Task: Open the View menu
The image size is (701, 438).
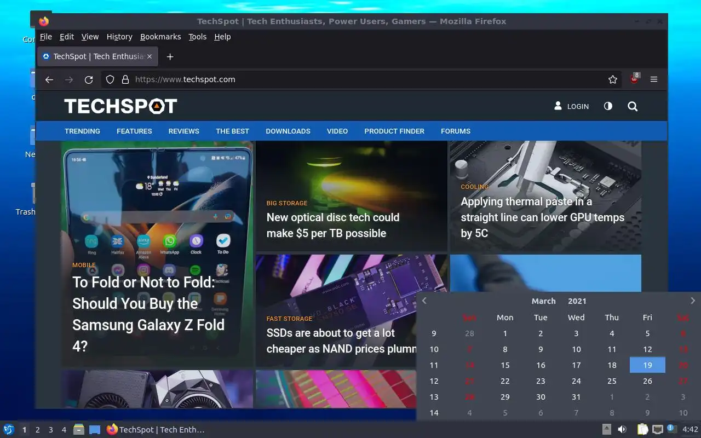Action: (x=90, y=37)
